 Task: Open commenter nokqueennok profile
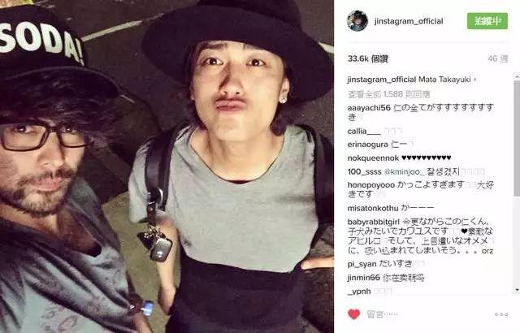tap(373, 158)
